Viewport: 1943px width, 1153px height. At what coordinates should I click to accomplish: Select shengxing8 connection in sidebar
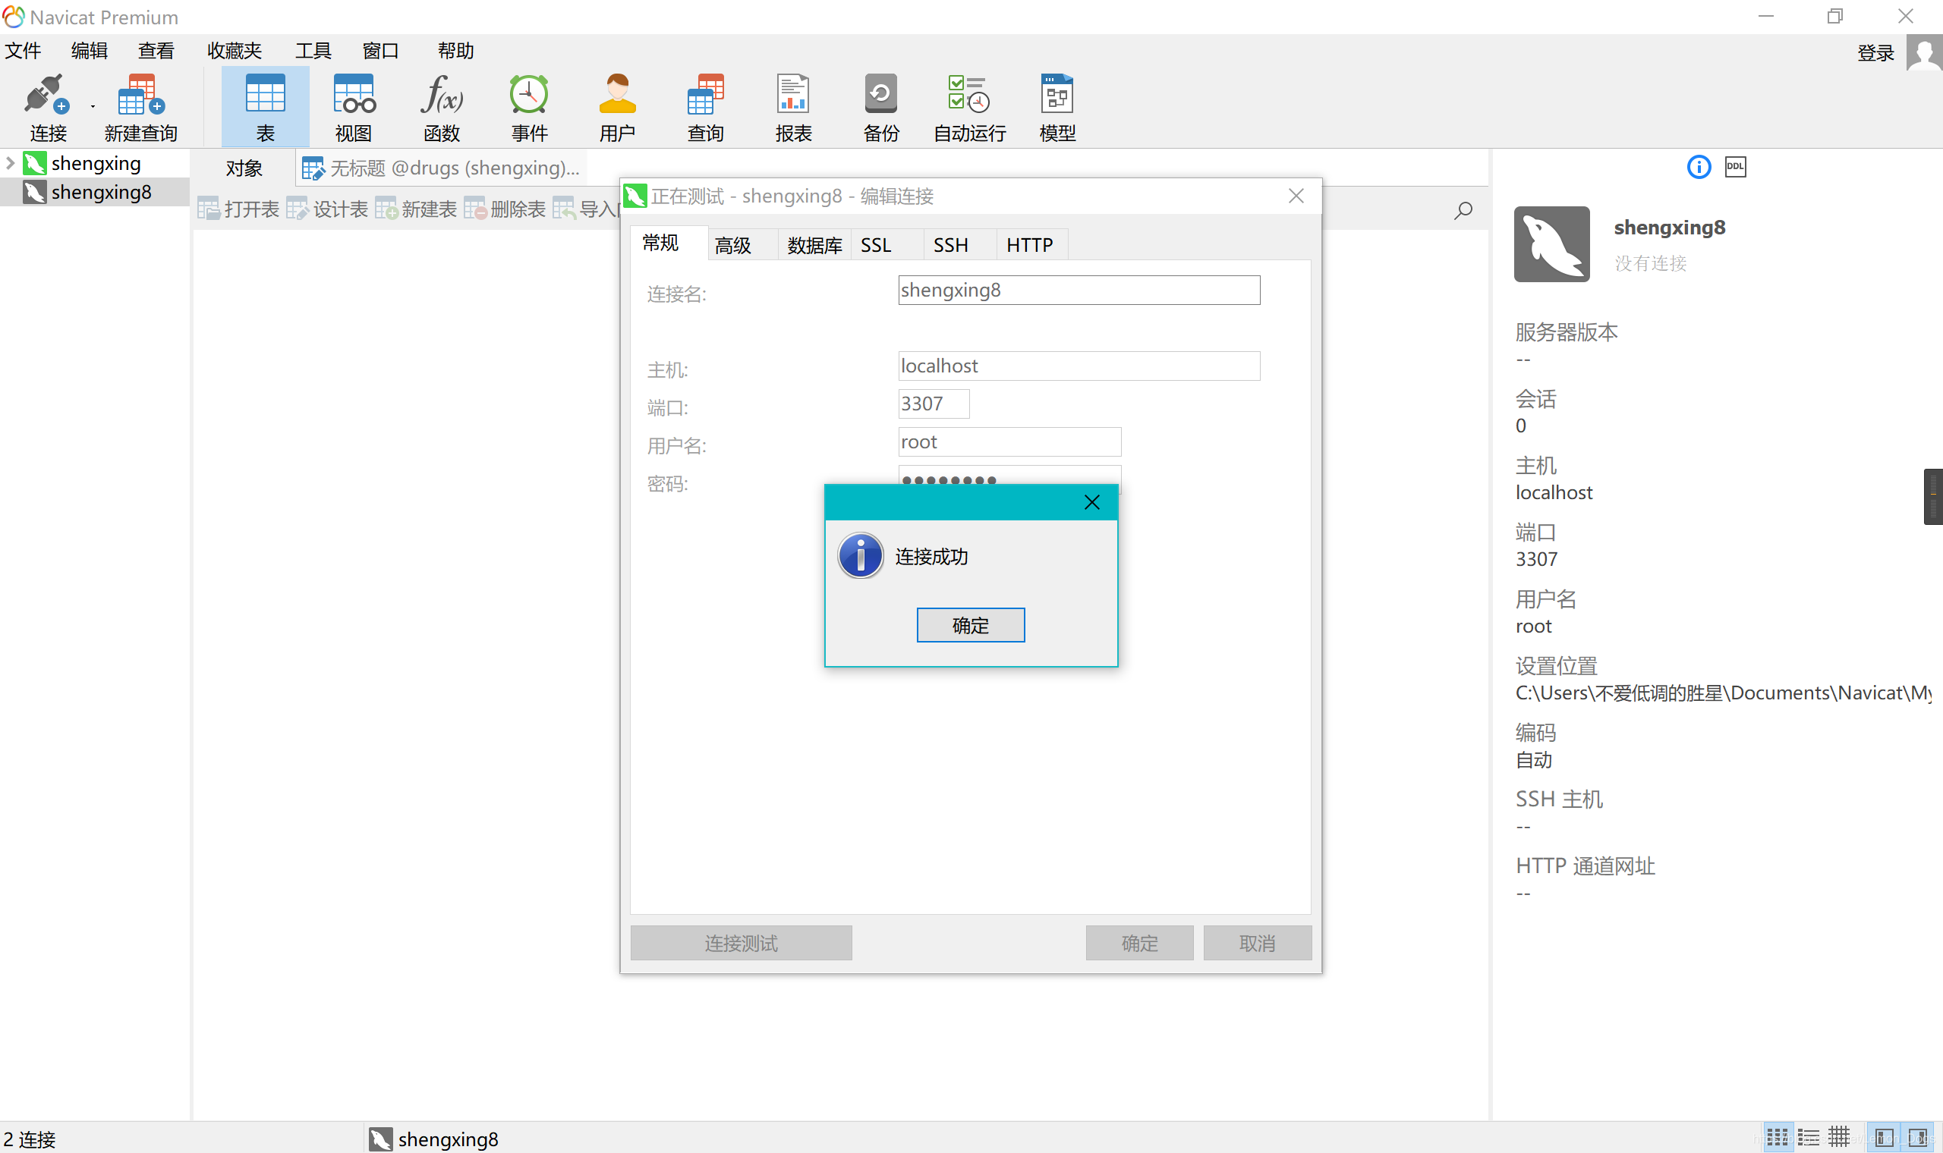[x=95, y=192]
